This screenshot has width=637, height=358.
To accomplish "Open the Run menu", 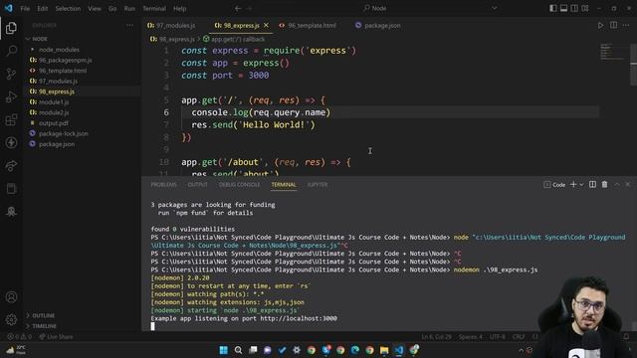I will click(129, 8).
